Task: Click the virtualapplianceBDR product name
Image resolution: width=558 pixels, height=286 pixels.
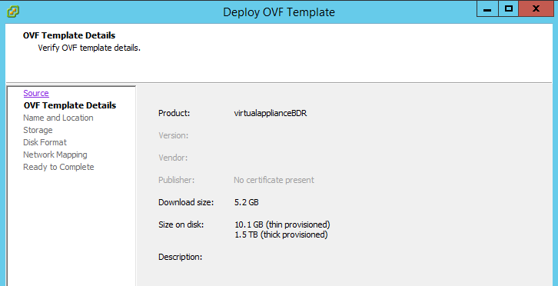Action: 271,113
